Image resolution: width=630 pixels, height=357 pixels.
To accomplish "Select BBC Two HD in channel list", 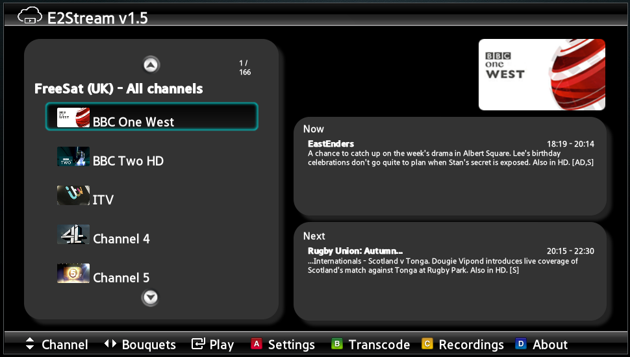I will [151, 156].
